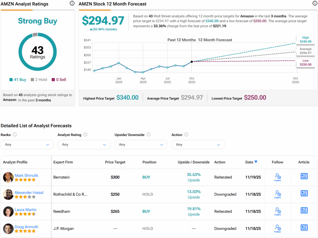This screenshot has height=238, width=318.
Task: Open the article for Doug Anmuth's rating
Action: pos(304,228)
